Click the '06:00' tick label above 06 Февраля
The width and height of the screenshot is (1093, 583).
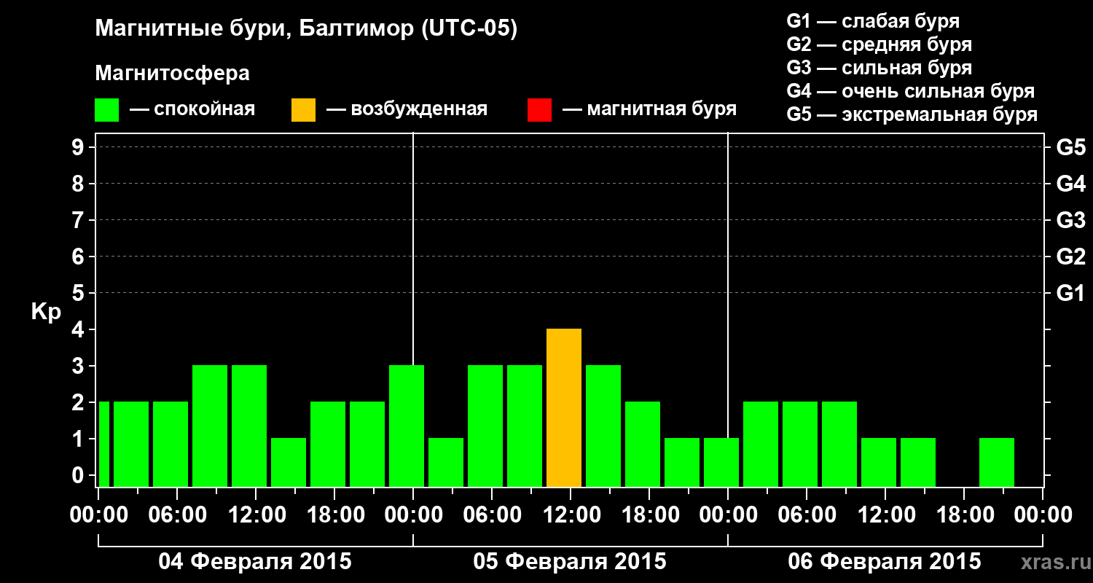pos(807,515)
